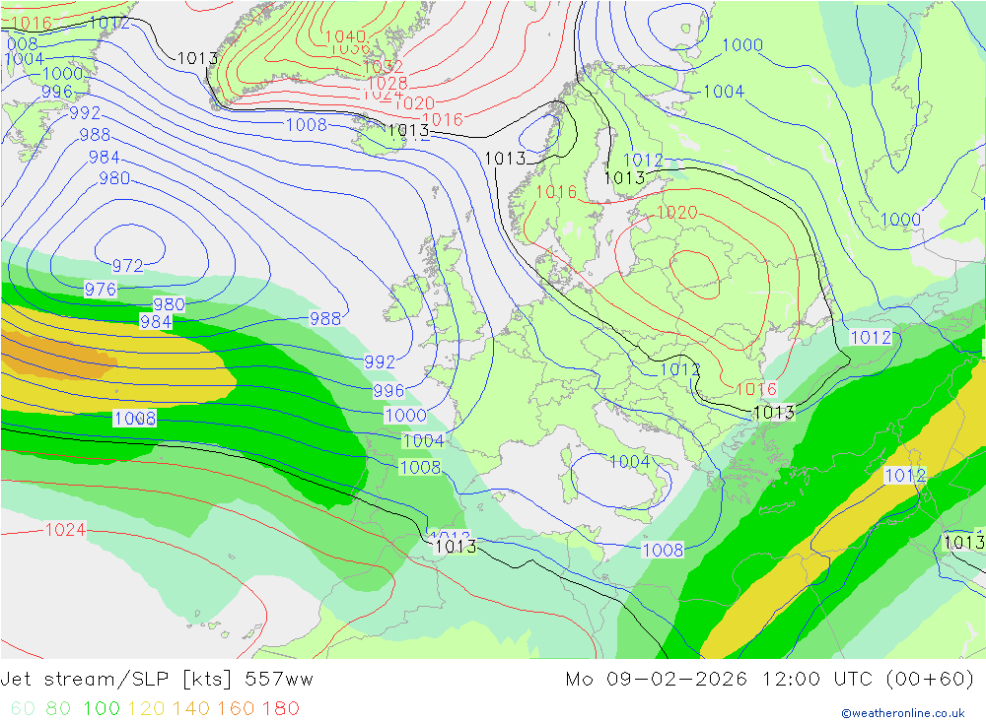Select the 1008 label inside the green Atlantic jet

point(134,419)
